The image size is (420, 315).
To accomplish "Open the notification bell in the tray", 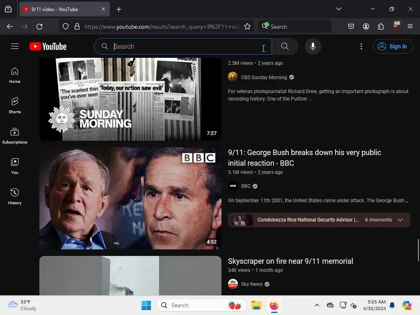I will tap(392, 305).
